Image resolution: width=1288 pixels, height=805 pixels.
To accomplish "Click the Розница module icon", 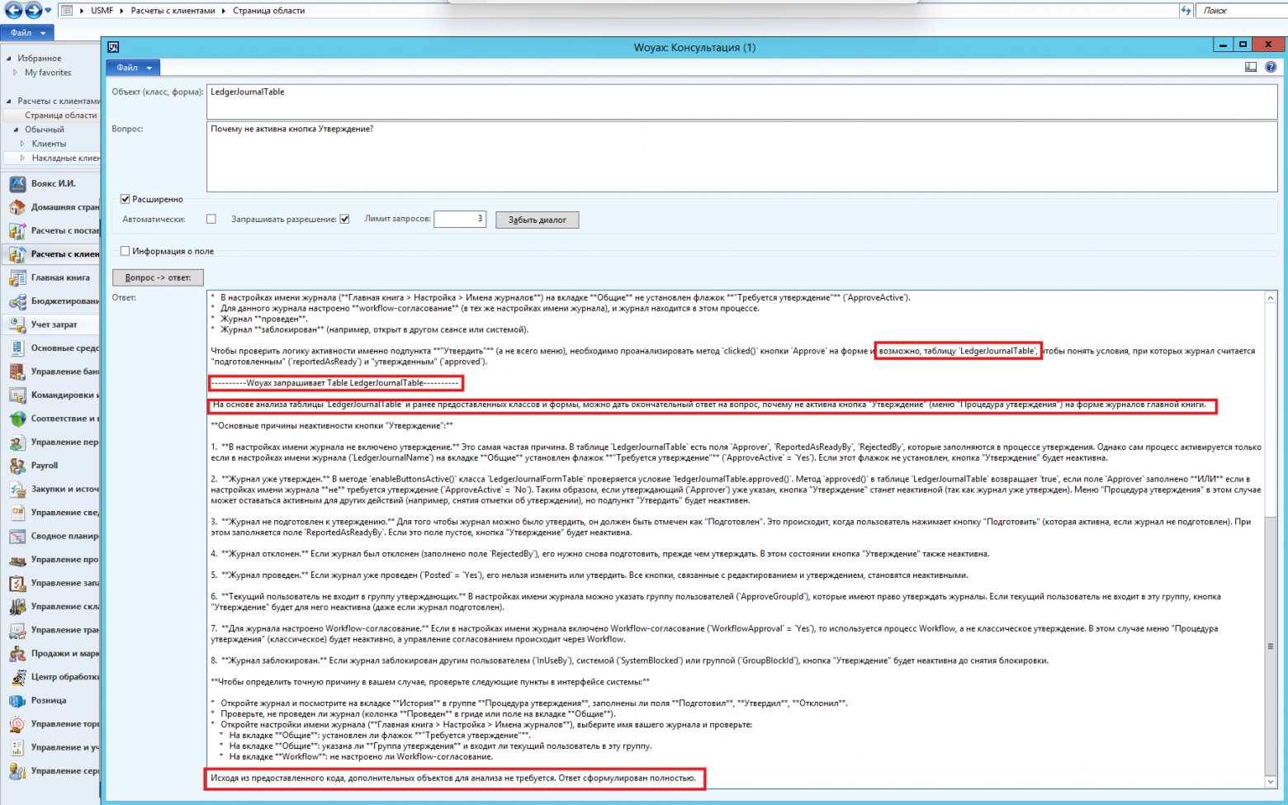I will (x=17, y=701).
